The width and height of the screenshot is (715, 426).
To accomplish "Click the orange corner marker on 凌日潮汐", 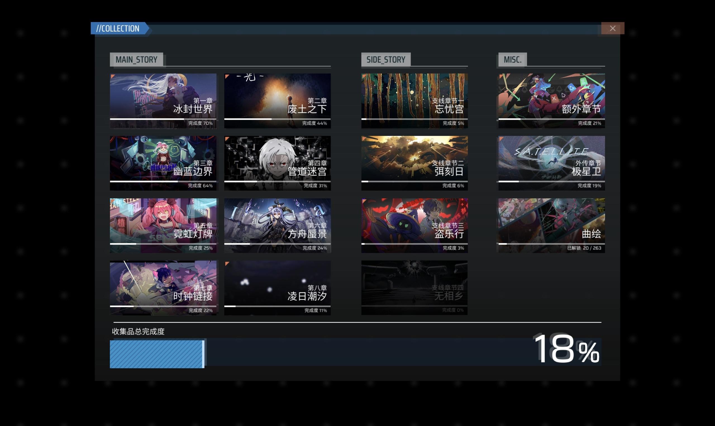I will click(x=227, y=264).
